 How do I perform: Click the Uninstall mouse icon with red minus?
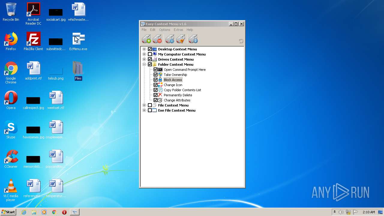(157, 39)
